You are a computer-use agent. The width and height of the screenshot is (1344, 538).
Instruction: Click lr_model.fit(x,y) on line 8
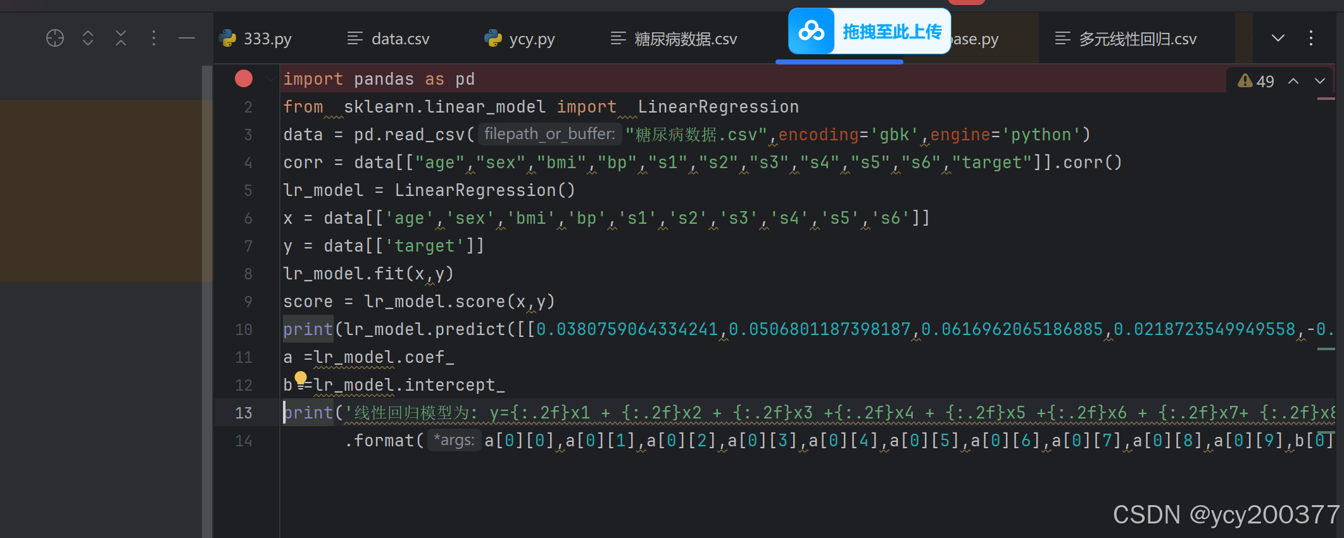click(x=368, y=274)
